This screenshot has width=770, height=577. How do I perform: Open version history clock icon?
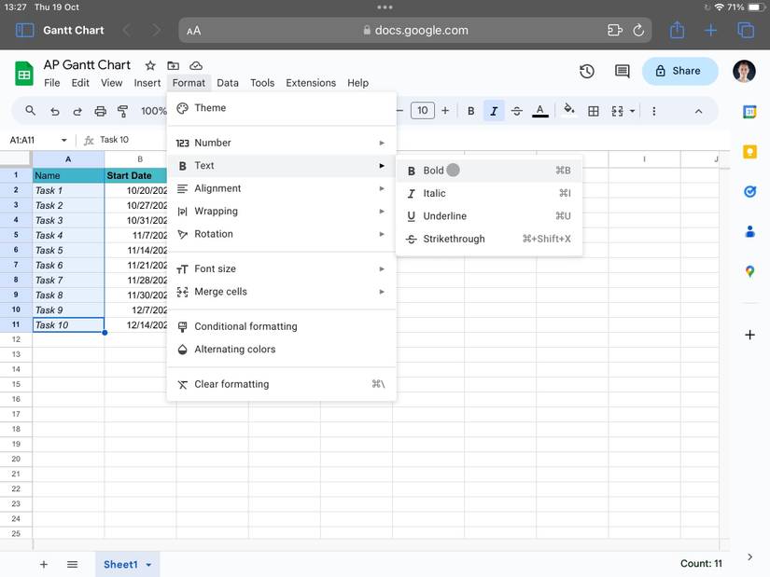click(586, 71)
